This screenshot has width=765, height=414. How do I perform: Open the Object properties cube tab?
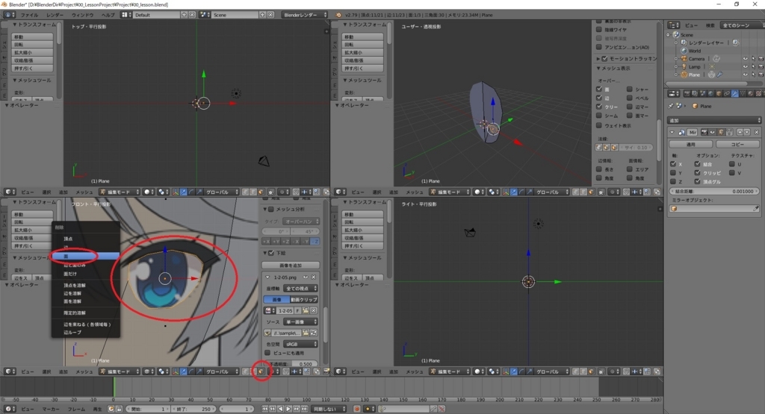(719, 93)
